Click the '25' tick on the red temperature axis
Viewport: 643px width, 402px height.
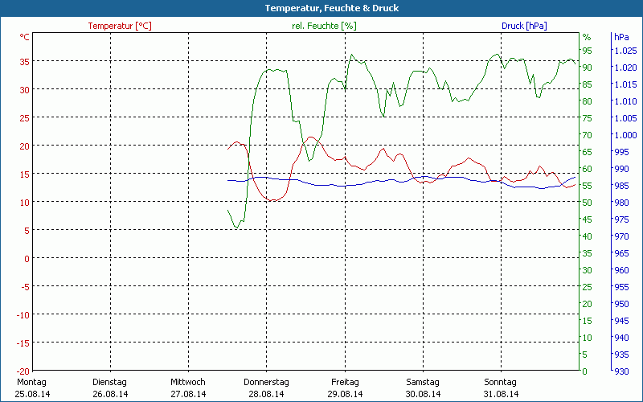[25, 118]
